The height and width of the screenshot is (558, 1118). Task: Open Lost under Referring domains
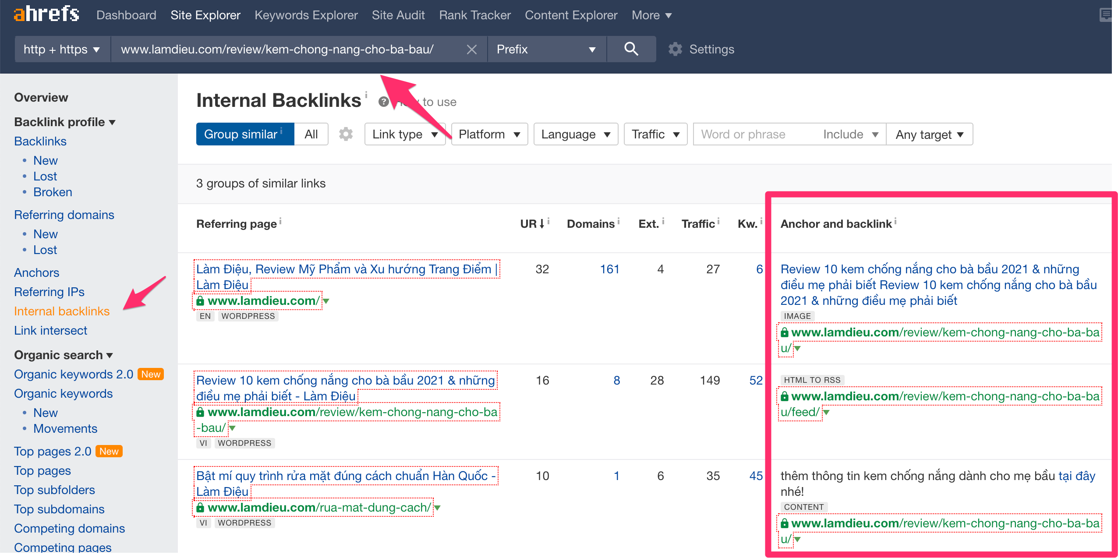point(45,250)
